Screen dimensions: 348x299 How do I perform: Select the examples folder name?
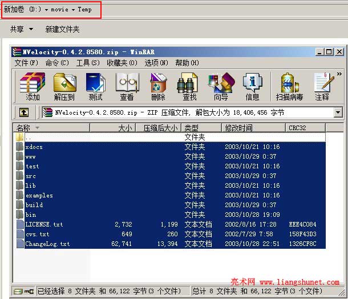pyautogui.click(x=39, y=196)
